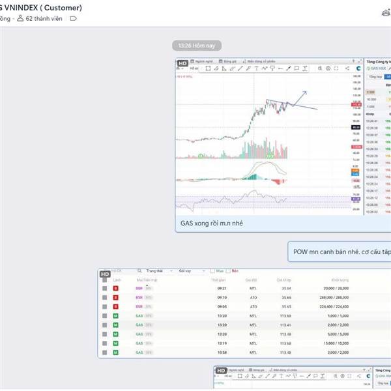Click the Khối lượng column header in the order table
Viewport: 391px width, 391px height.
(x=340, y=280)
